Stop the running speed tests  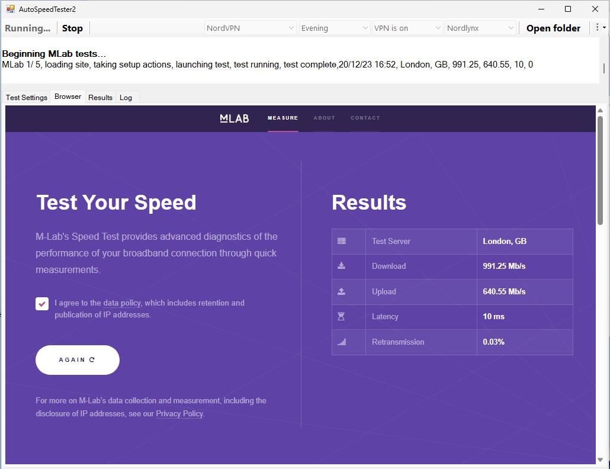point(72,28)
